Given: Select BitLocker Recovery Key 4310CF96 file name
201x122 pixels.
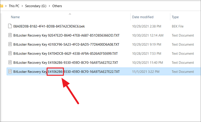Looking at the screenshot, I should [x=66, y=44].
